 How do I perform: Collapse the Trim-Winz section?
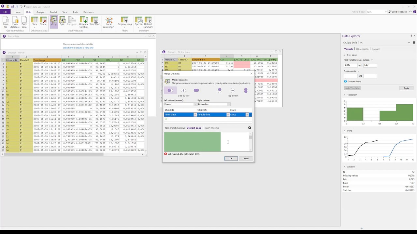tap(345, 55)
